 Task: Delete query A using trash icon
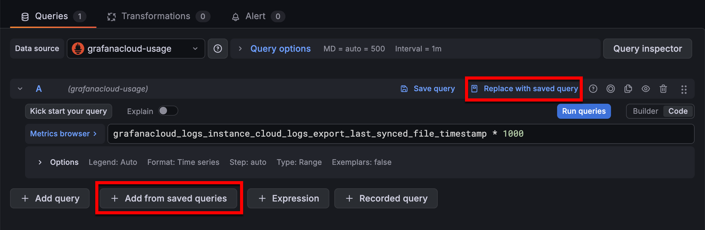point(663,89)
